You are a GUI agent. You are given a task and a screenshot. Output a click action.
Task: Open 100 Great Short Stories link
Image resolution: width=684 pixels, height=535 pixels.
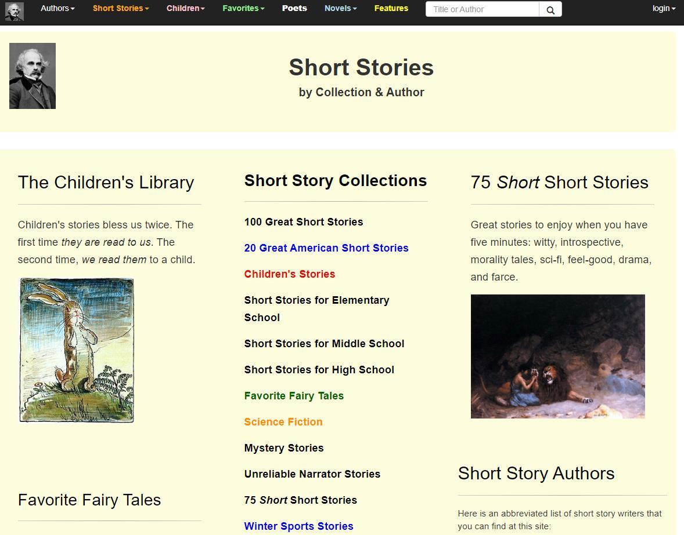[x=304, y=222]
